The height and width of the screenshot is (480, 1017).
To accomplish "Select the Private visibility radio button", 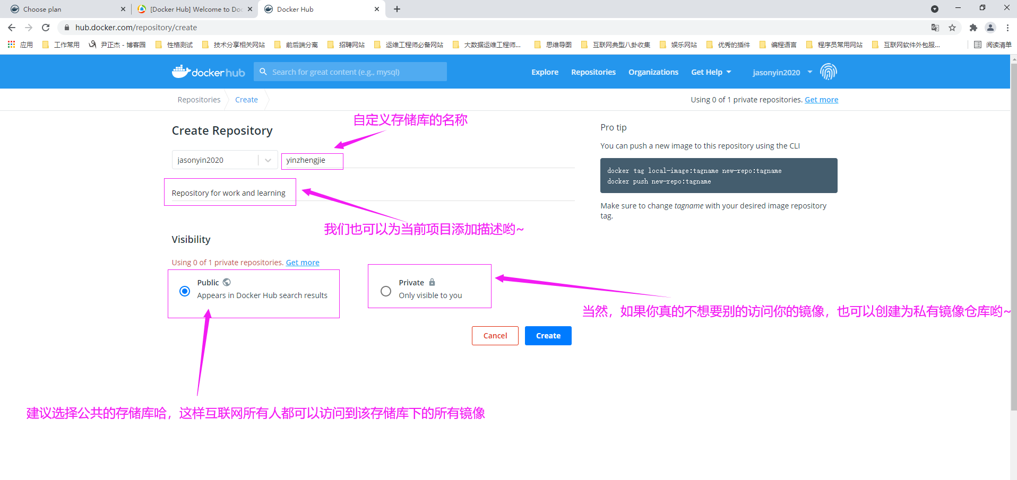I will click(386, 291).
